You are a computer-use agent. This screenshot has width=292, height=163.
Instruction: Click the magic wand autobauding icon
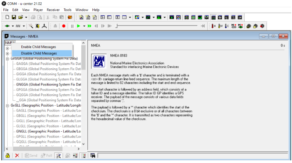31,26
